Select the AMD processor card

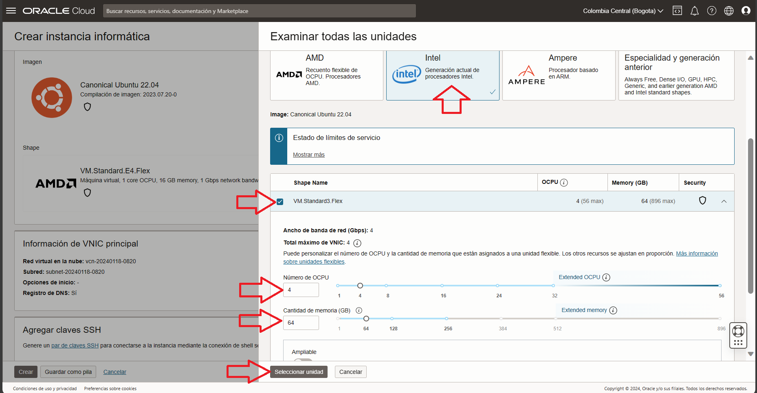click(x=327, y=75)
